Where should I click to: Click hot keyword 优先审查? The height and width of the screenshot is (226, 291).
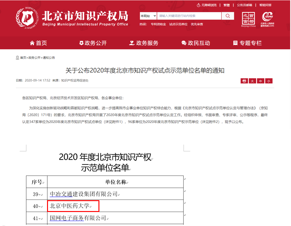click(197, 24)
